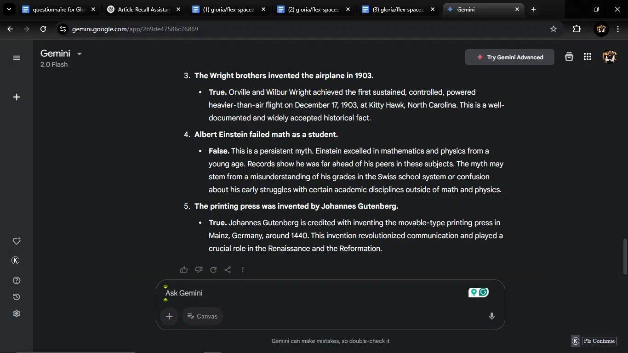Open Gem manager heart icon in sidebar
This screenshot has width=628, height=353.
(17, 241)
